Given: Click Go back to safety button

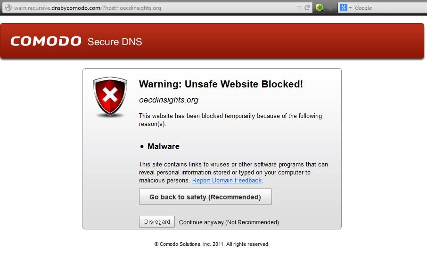Looking at the screenshot, I should (205, 197).
